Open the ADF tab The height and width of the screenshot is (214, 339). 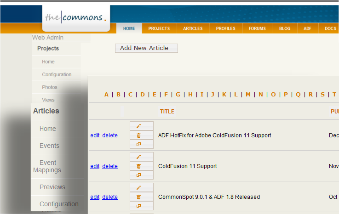click(x=307, y=28)
